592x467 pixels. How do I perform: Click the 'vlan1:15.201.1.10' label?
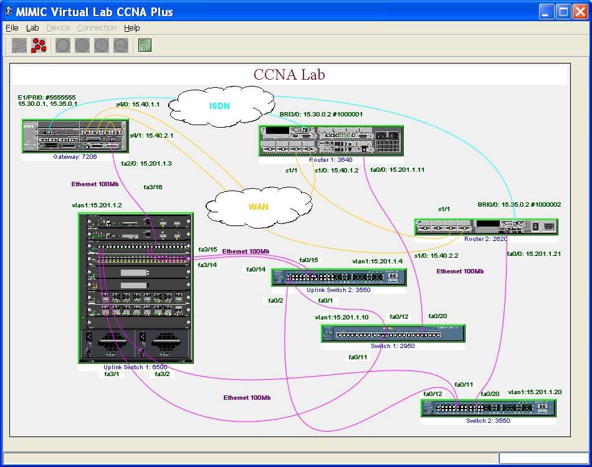point(341,317)
